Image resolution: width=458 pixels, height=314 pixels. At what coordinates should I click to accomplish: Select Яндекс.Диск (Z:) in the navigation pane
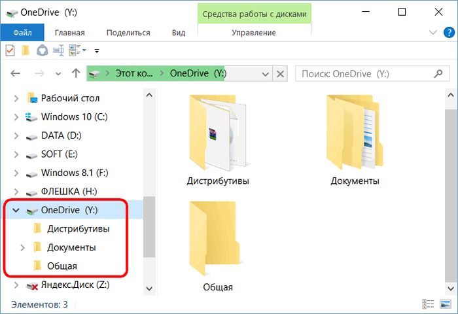coord(75,285)
